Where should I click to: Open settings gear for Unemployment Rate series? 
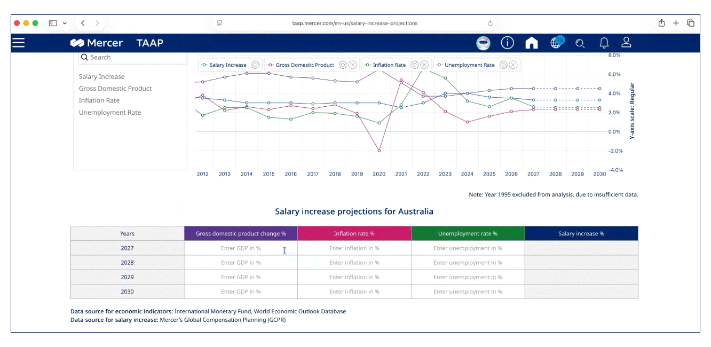click(503, 65)
